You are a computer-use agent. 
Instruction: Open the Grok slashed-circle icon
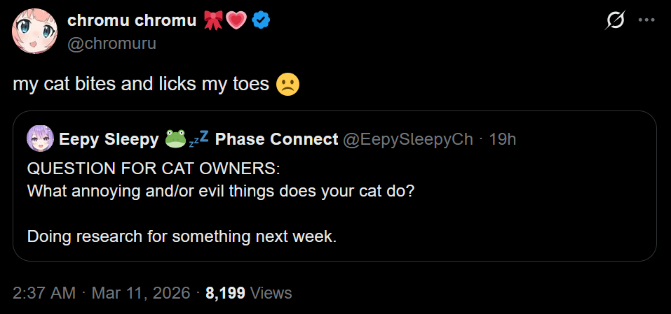(x=615, y=22)
